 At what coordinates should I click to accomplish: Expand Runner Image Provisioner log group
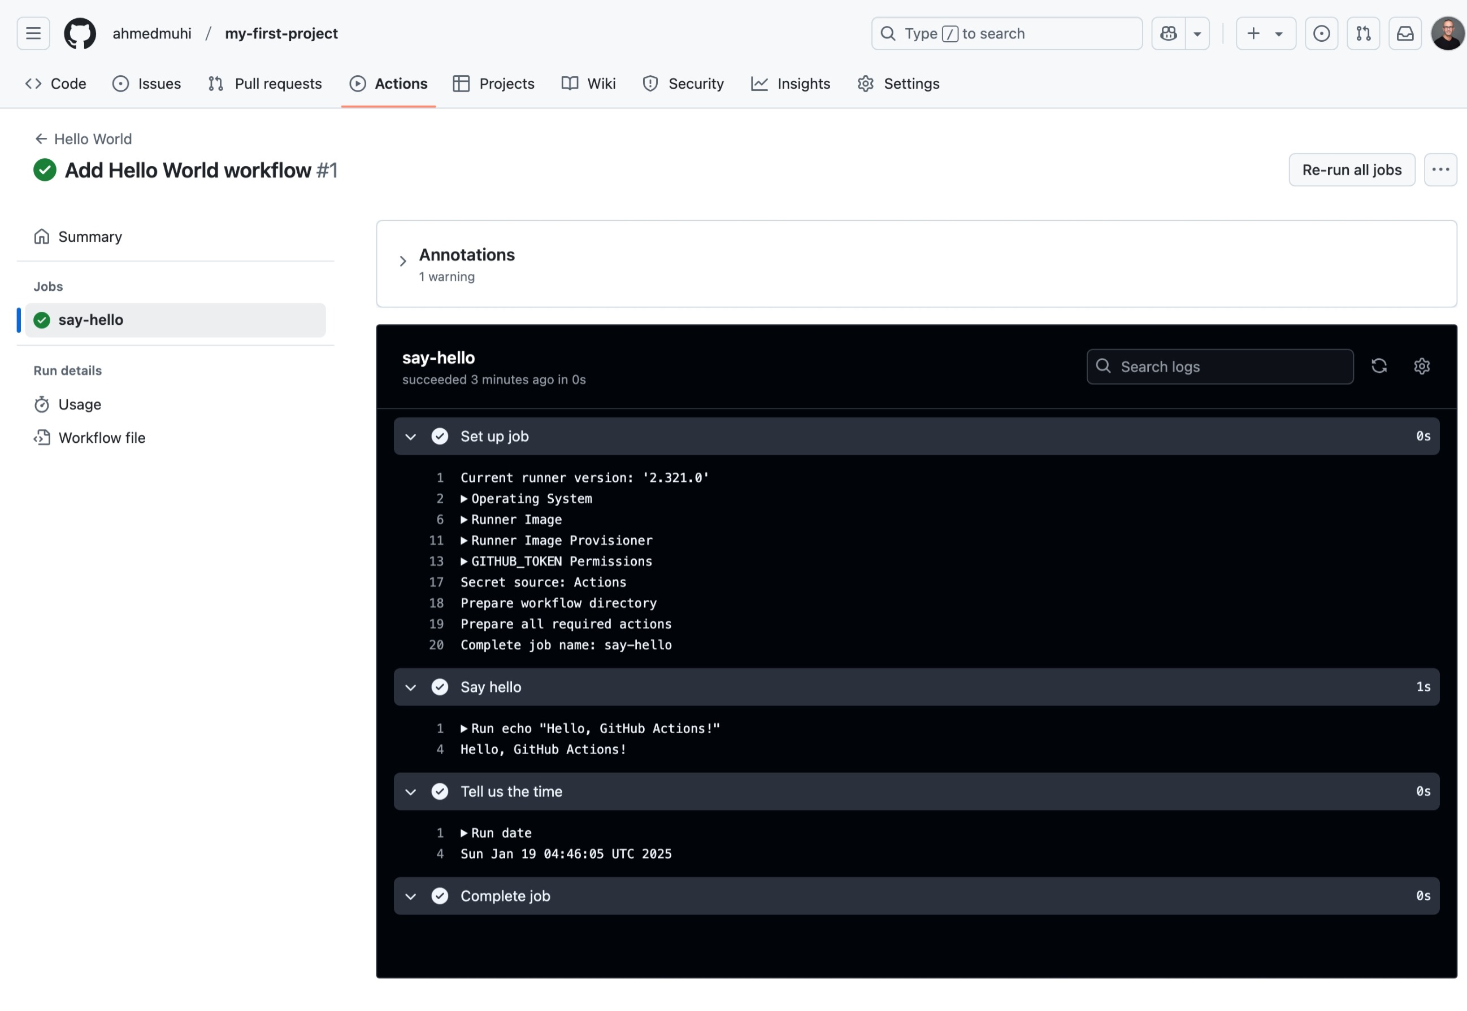click(557, 541)
